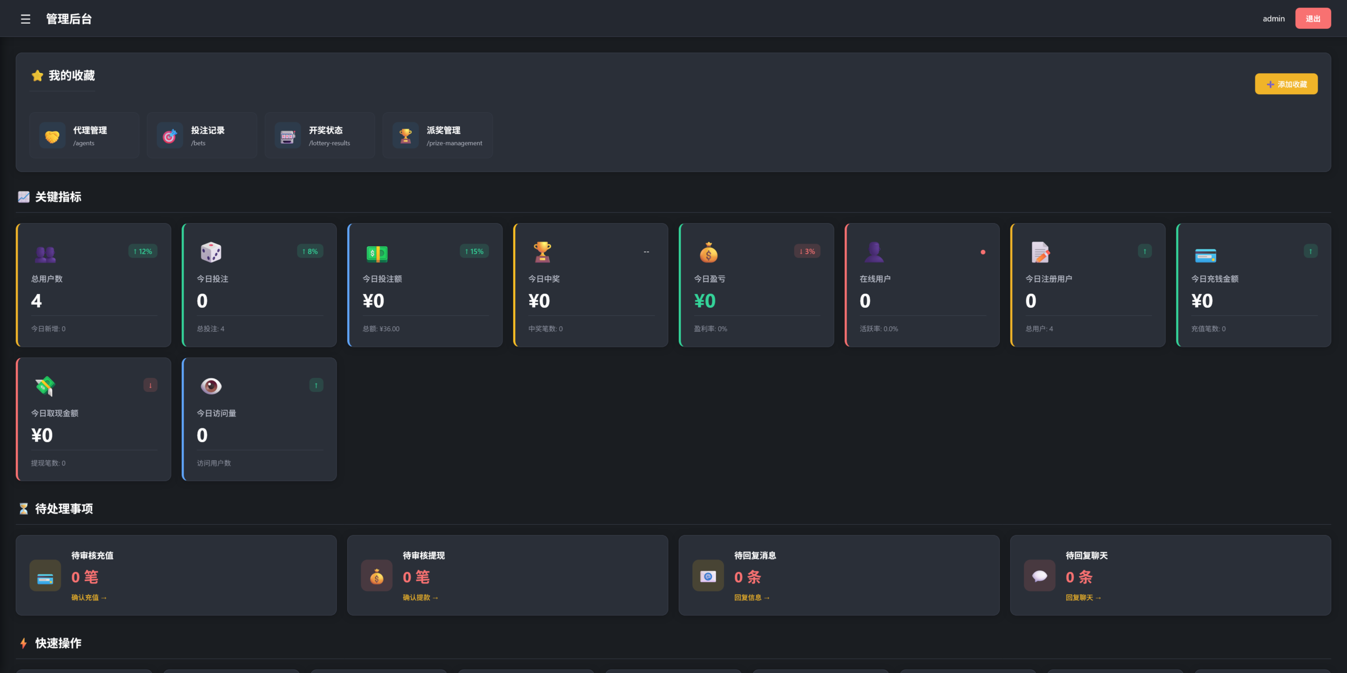Click the 12% trend badge on 总用户数

point(143,252)
